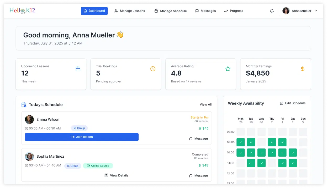327x188 pixels.
Task: Click the Group tag on Sophia Martinez's lesson
Action: [73, 166]
